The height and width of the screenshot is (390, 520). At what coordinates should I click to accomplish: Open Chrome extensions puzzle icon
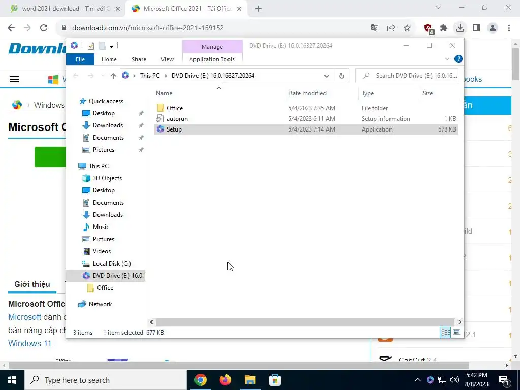444,28
